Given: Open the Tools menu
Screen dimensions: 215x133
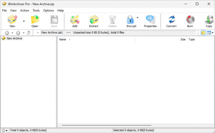Looking at the screenshot, I should pos(36,10).
